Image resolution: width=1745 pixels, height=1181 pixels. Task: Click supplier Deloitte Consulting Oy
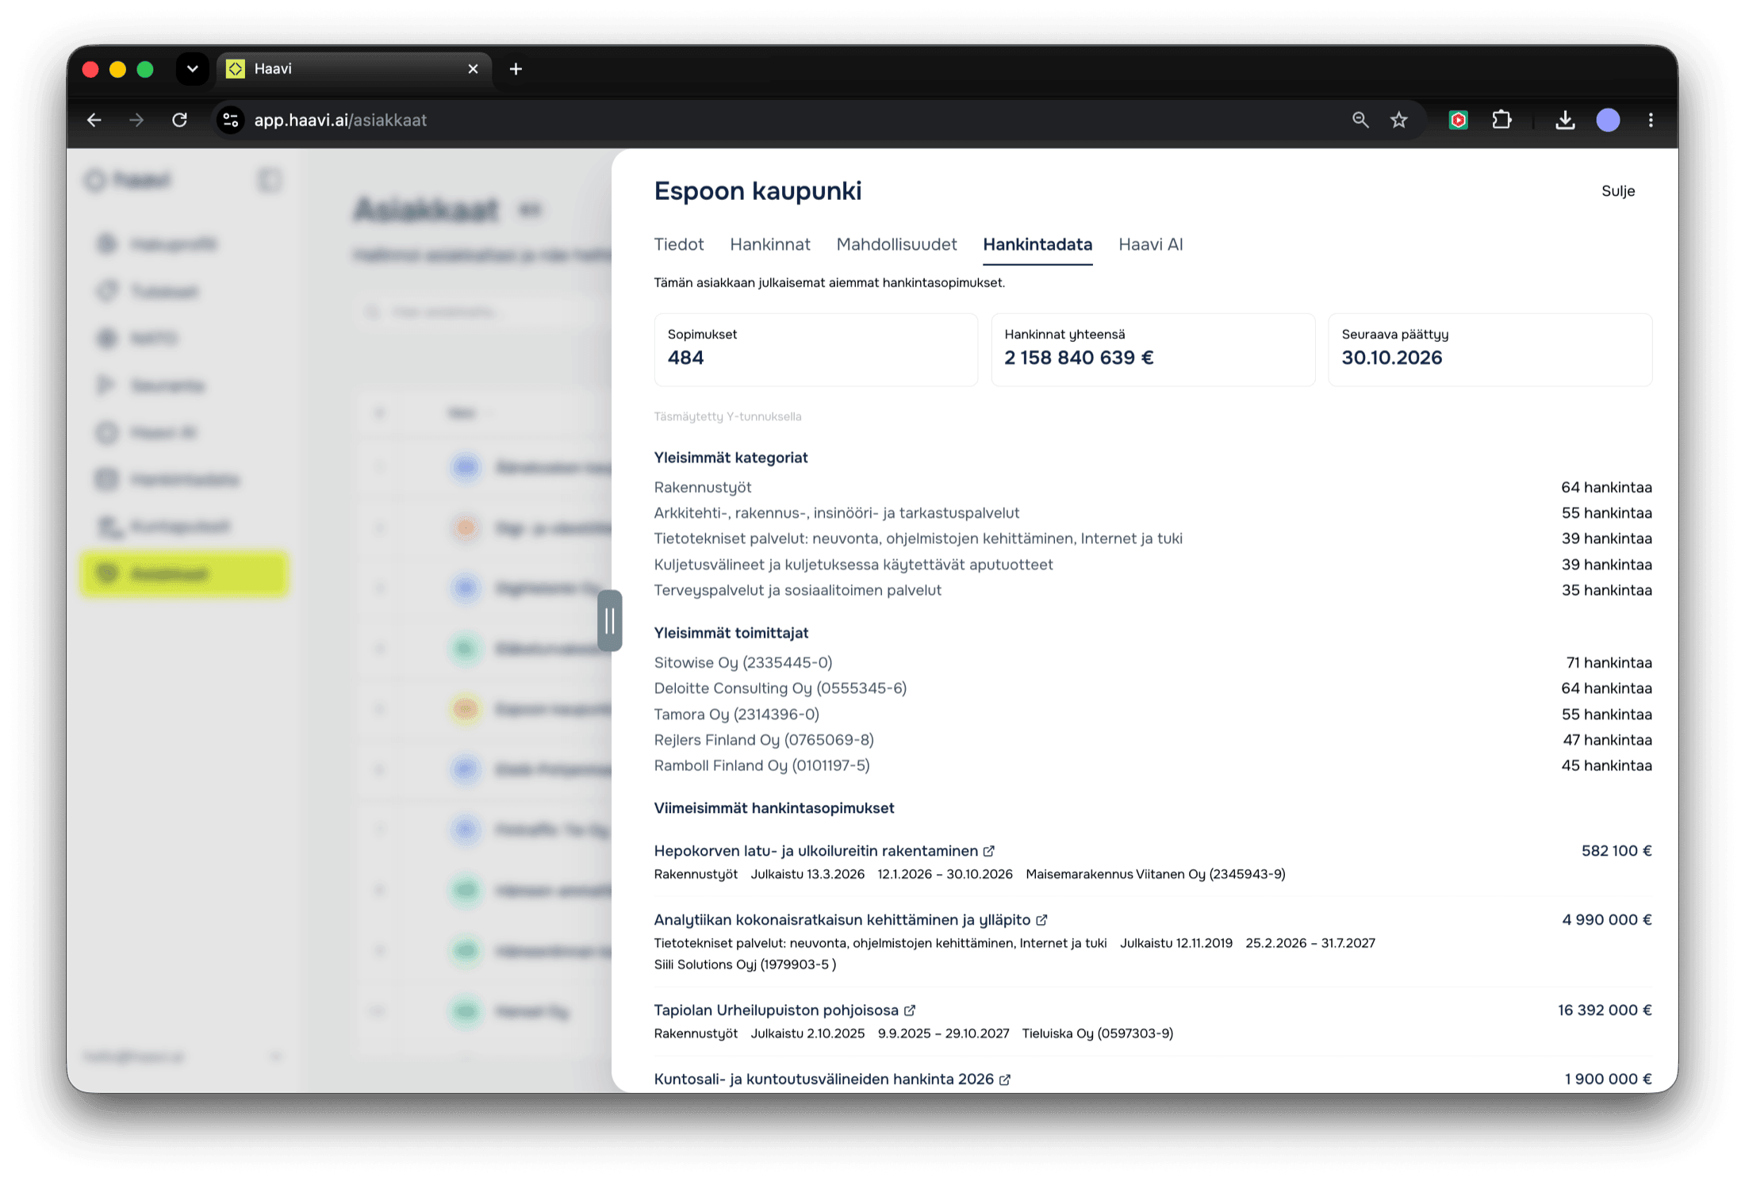click(780, 688)
